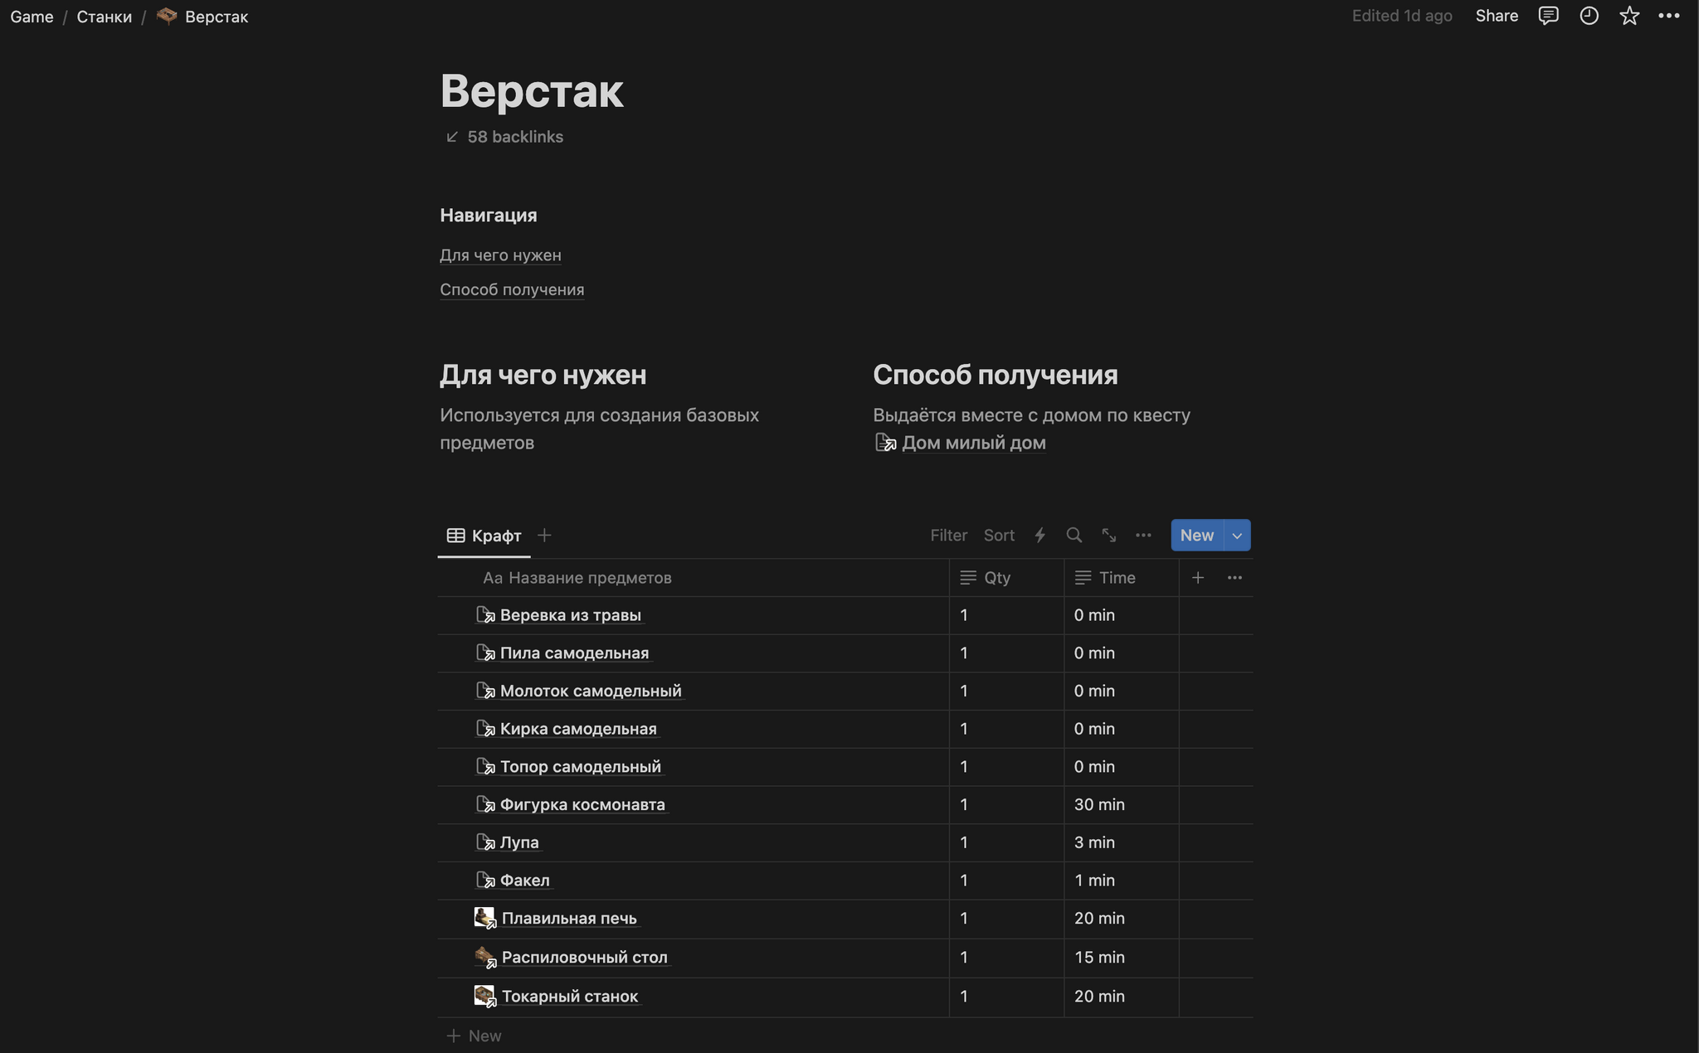Image resolution: width=1699 pixels, height=1053 pixels.
Task: Click the relations/link icon next to search
Action: (x=1108, y=535)
